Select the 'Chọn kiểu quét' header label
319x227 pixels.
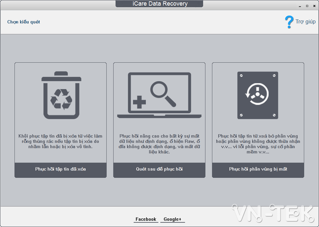(23, 22)
